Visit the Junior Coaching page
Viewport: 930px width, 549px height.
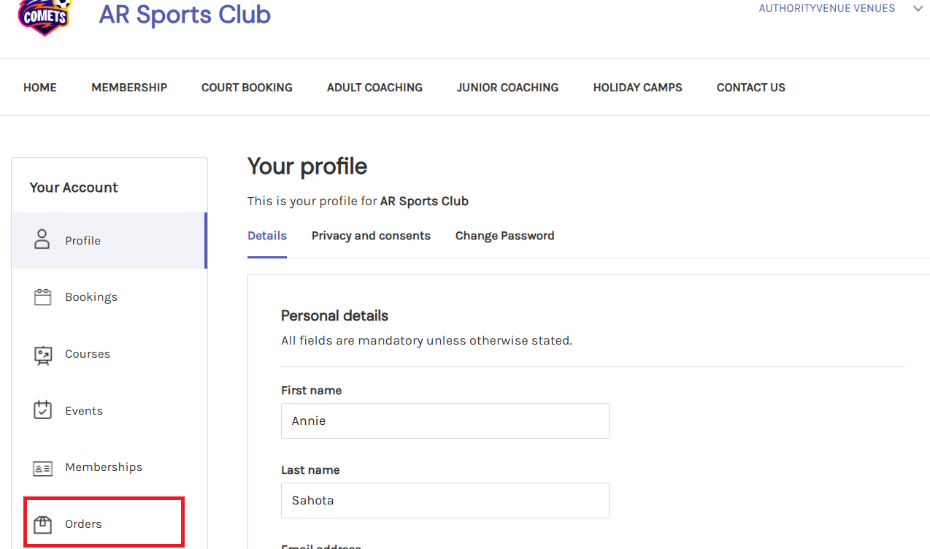coord(507,88)
